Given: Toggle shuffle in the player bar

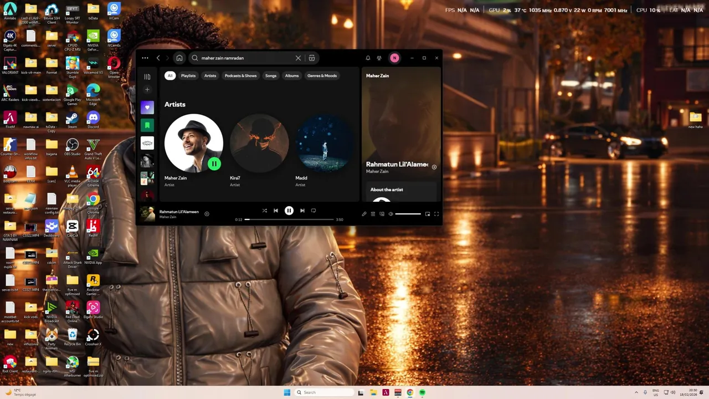Looking at the screenshot, I should (x=264, y=211).
